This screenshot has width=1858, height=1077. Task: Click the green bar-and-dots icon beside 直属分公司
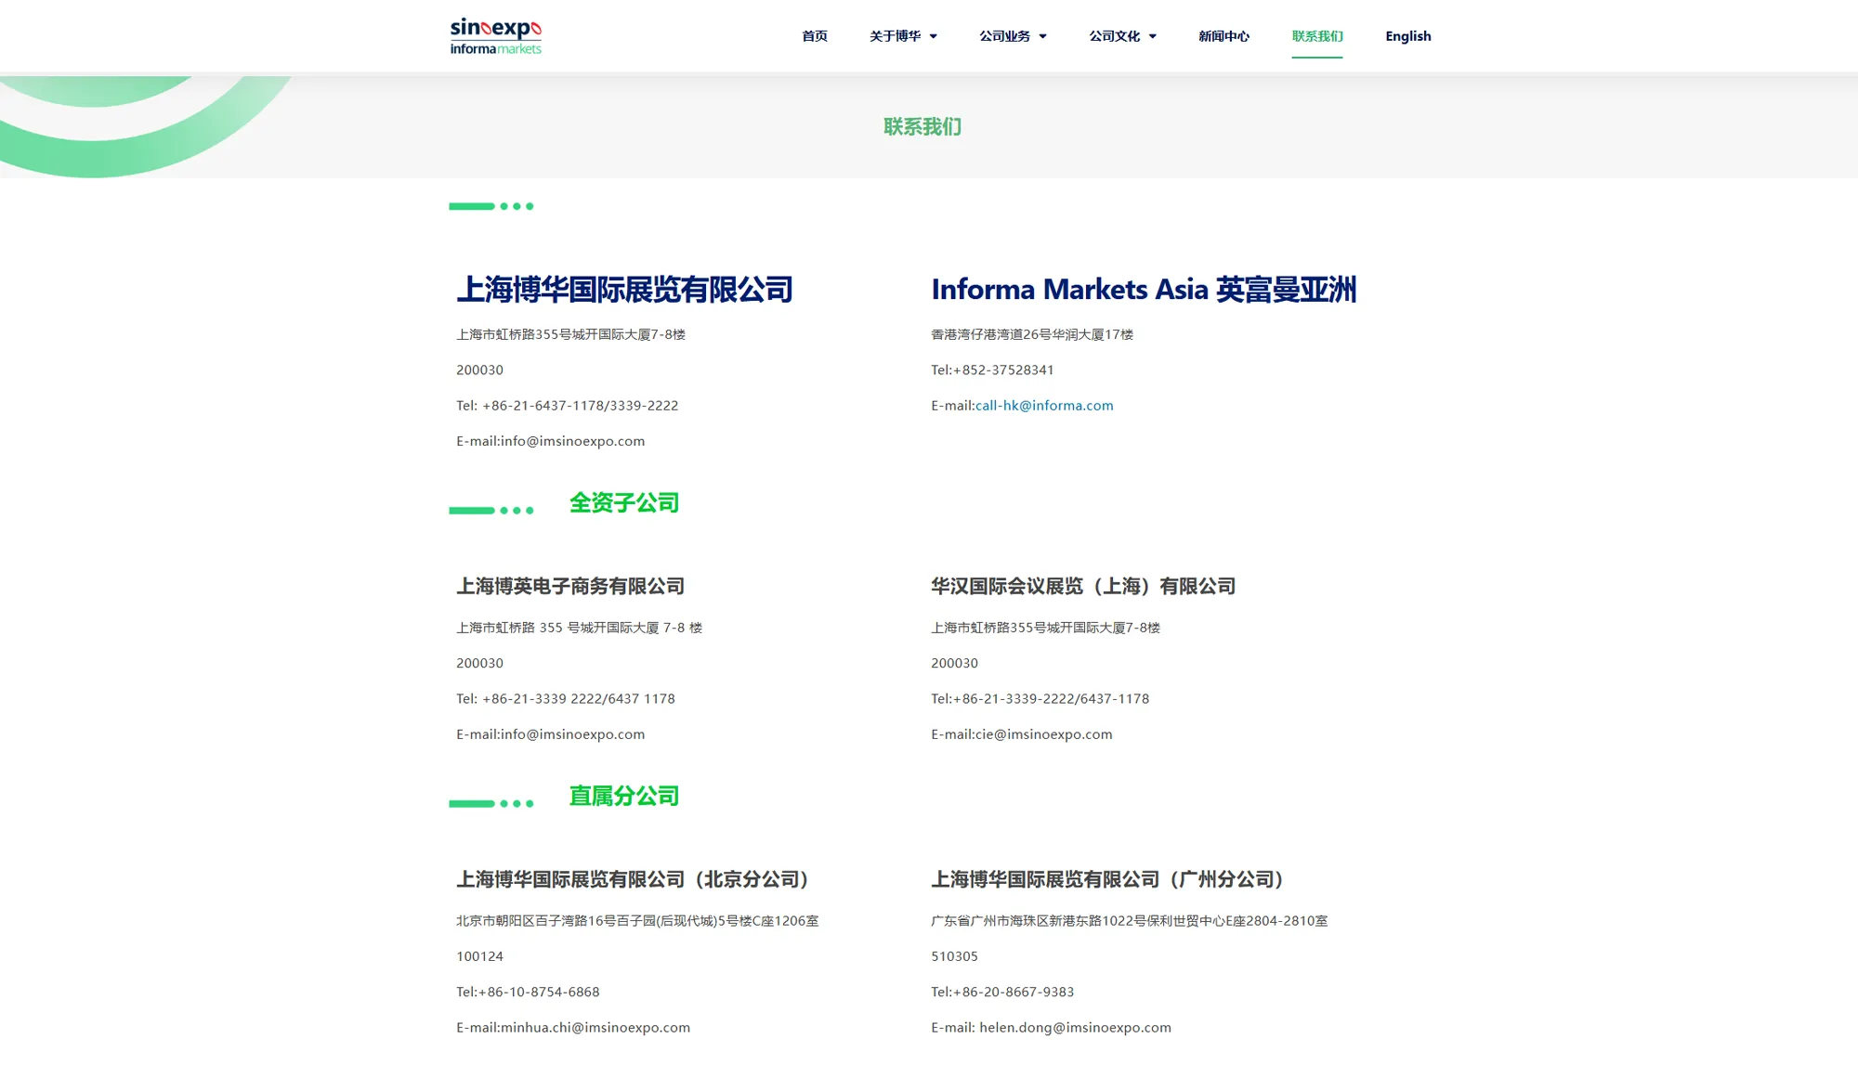(x=491, y=804)
